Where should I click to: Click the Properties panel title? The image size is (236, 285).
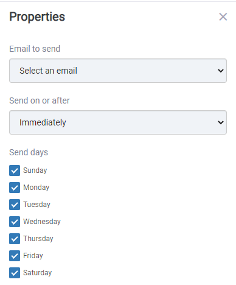37,17
